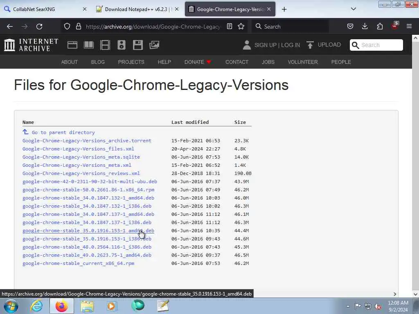
Task: Download google-chrome-stable_49.0.2623.75-1_amd64.deb
Action: click(87, 255)
